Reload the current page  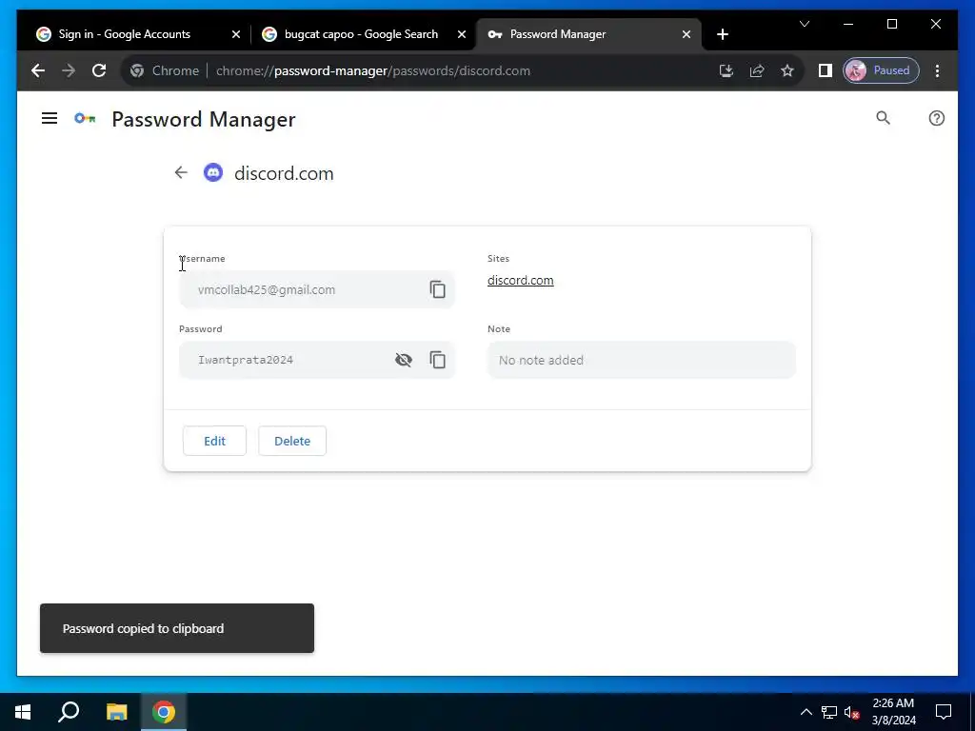pos(99,70)
